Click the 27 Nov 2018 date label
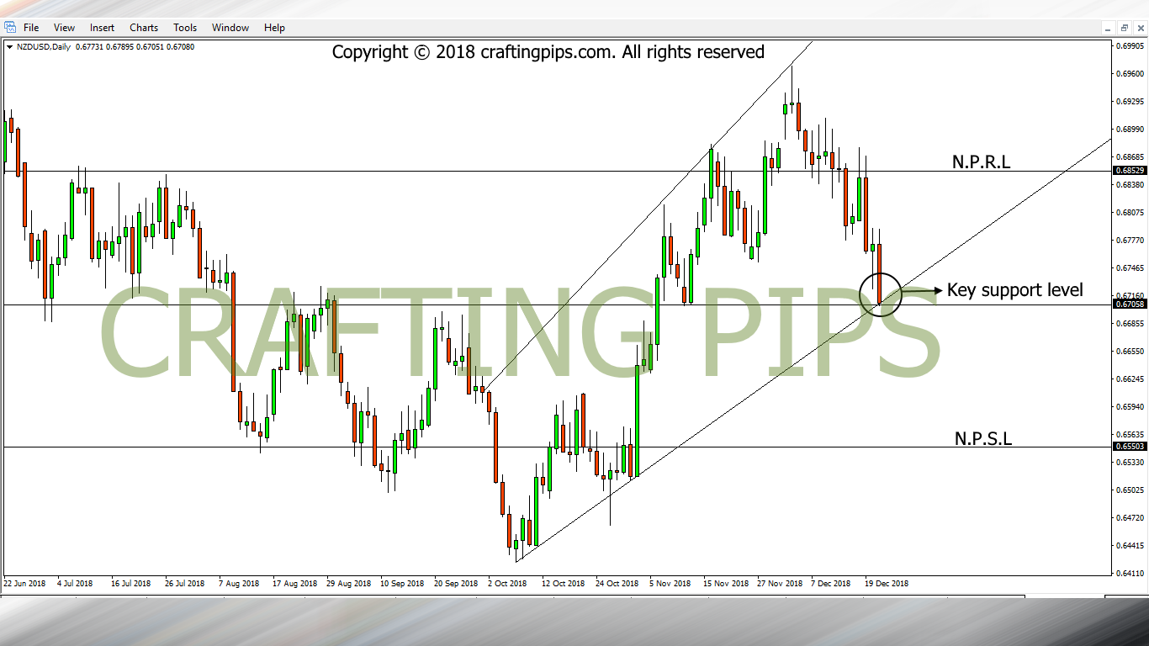The height and width of the screenshot is (646, 1149). click(x=779, y=583)
